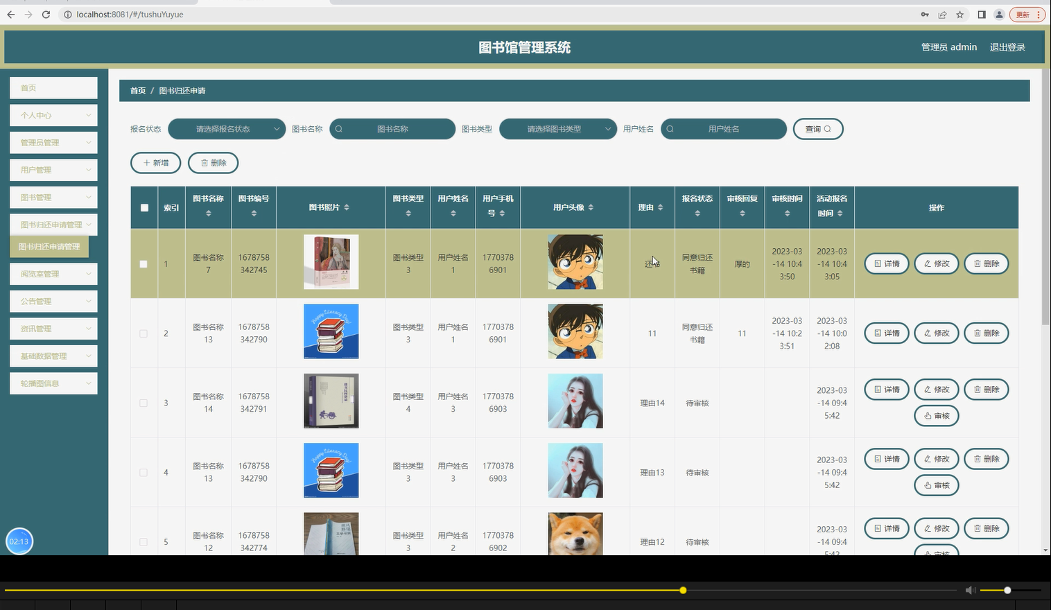Expand 轮播图信息 sidebar menu

tap(53, 383)
